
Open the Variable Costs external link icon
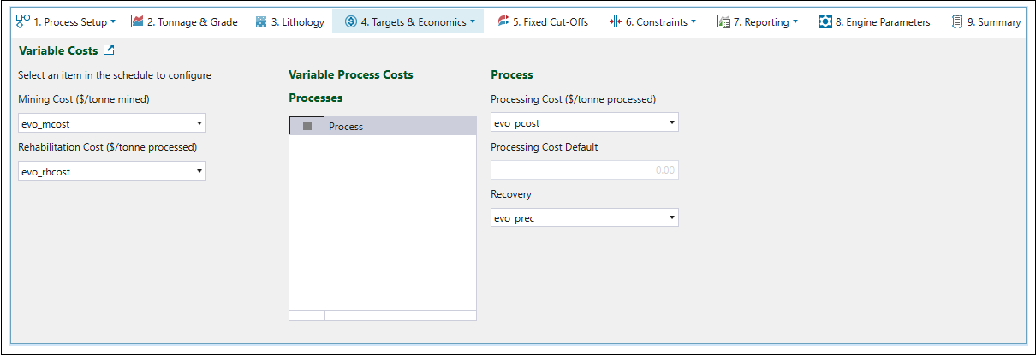[109, 50]
